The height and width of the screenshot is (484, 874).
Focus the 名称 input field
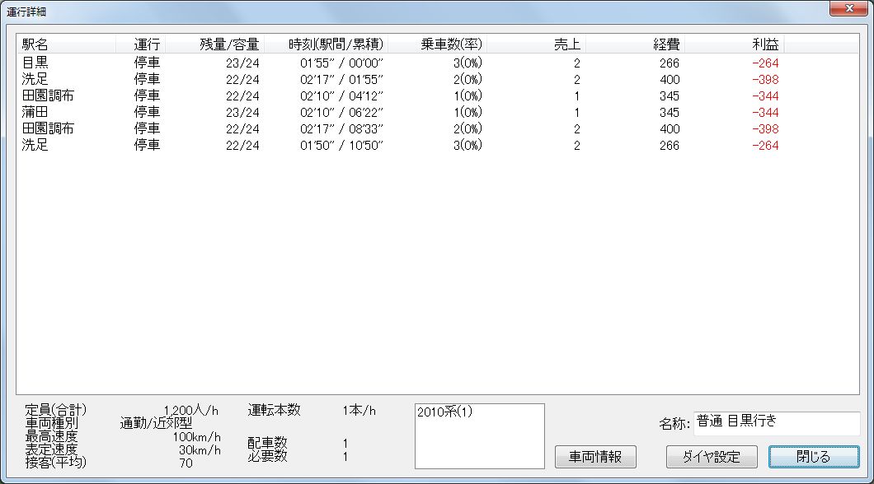point(777,423)
